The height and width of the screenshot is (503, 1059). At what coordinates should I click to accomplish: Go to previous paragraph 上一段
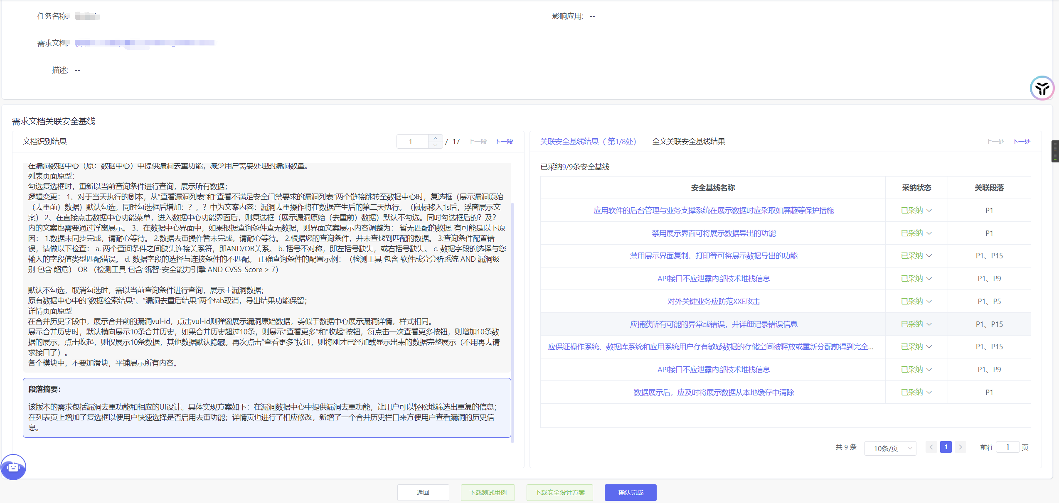click(478, 142)
